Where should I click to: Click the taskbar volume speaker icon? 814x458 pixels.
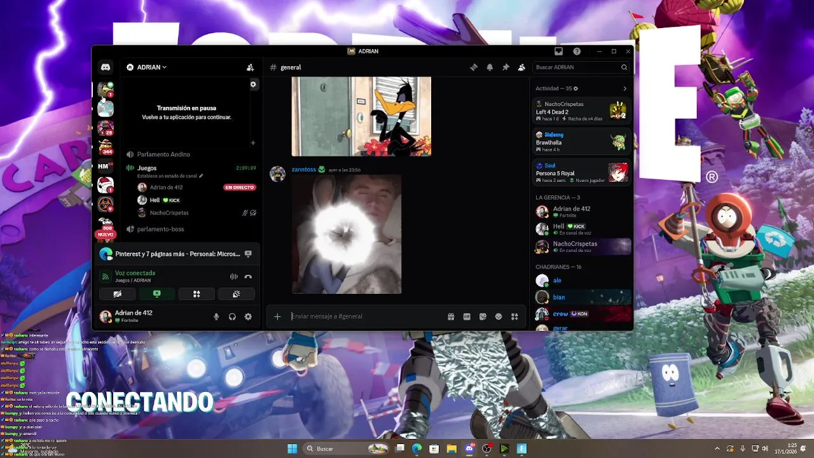pyautogui.click(x=764, y=448)
